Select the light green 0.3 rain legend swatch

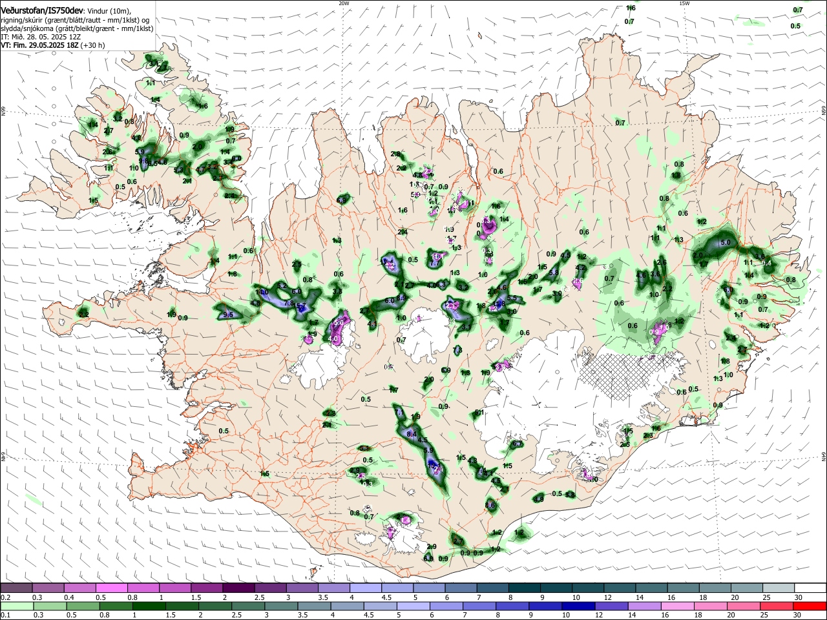pyautogui.click(x=49, y=606)
